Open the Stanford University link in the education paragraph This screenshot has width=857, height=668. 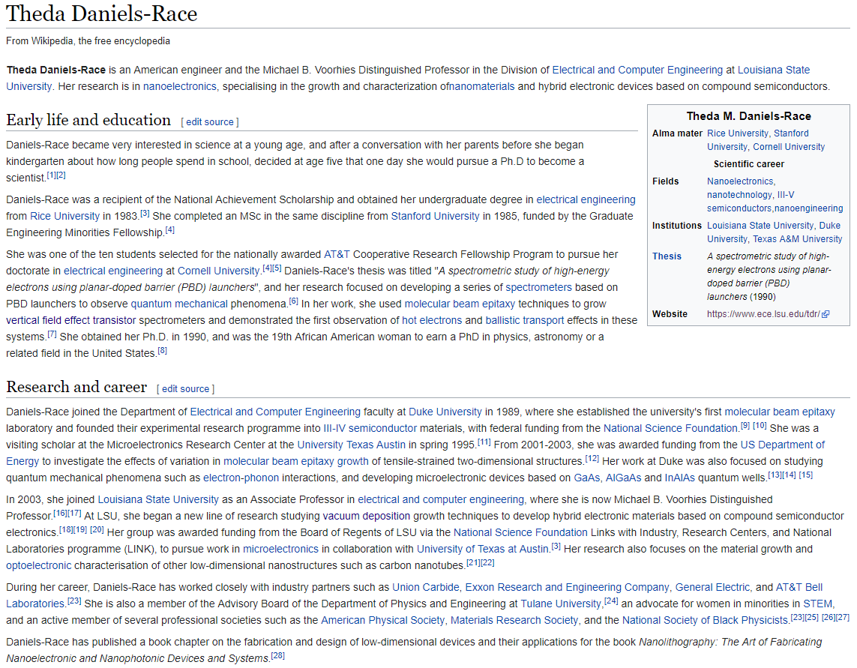coord(435,216)
